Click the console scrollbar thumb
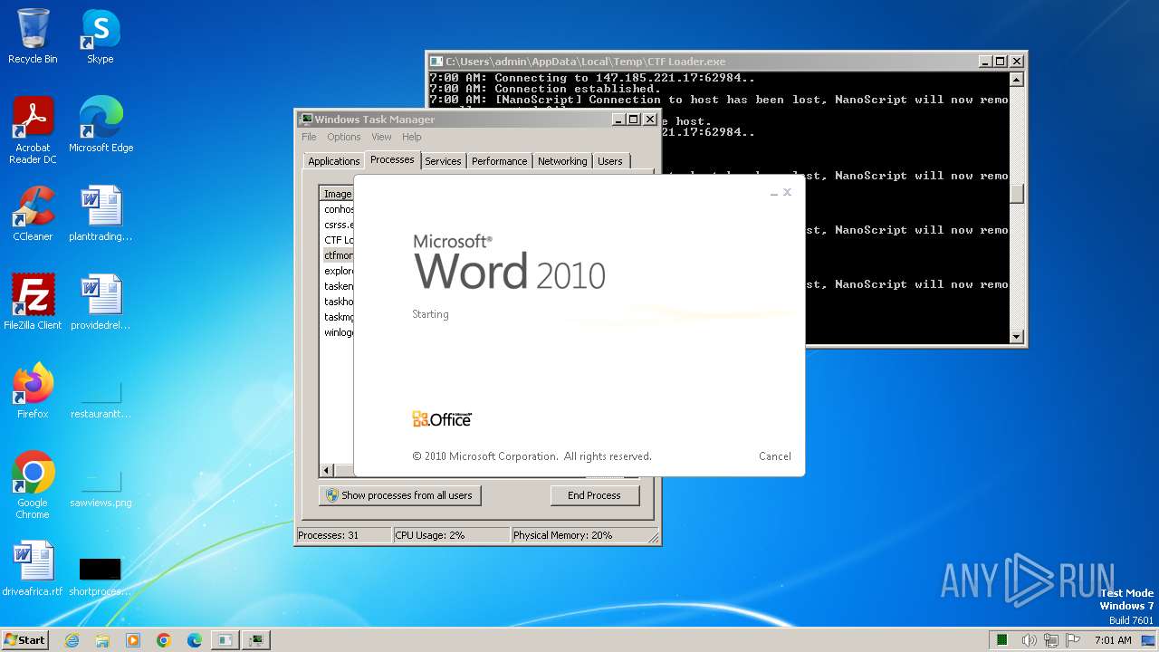1159x652 pixels. tap(1017, 194)
